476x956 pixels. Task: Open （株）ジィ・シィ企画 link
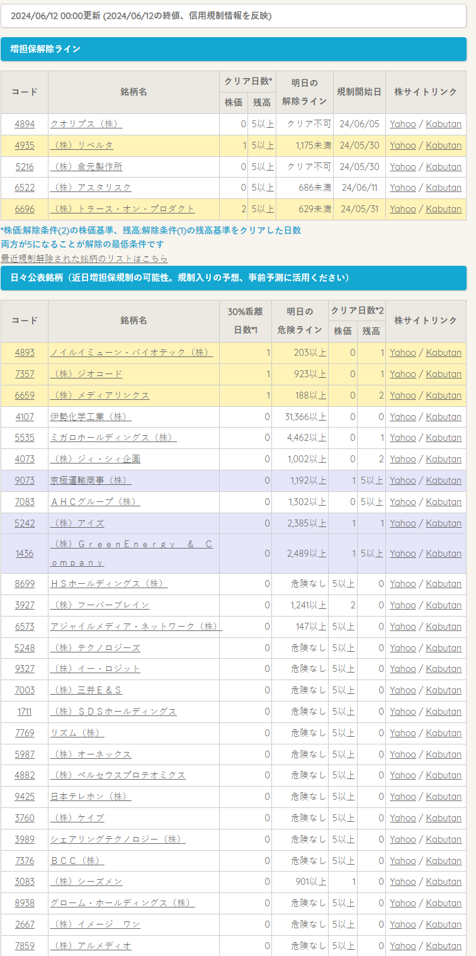96,459
